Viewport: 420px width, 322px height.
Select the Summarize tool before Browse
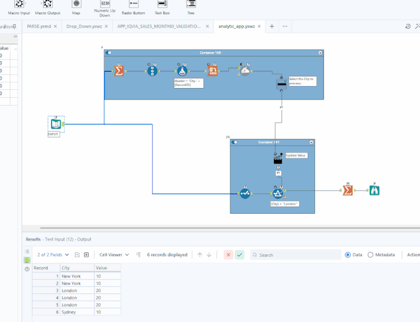pos(348,190)
